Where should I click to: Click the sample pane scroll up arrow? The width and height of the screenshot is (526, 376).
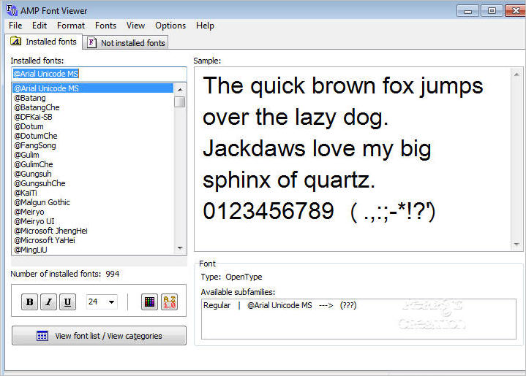[x=517, y=74]
